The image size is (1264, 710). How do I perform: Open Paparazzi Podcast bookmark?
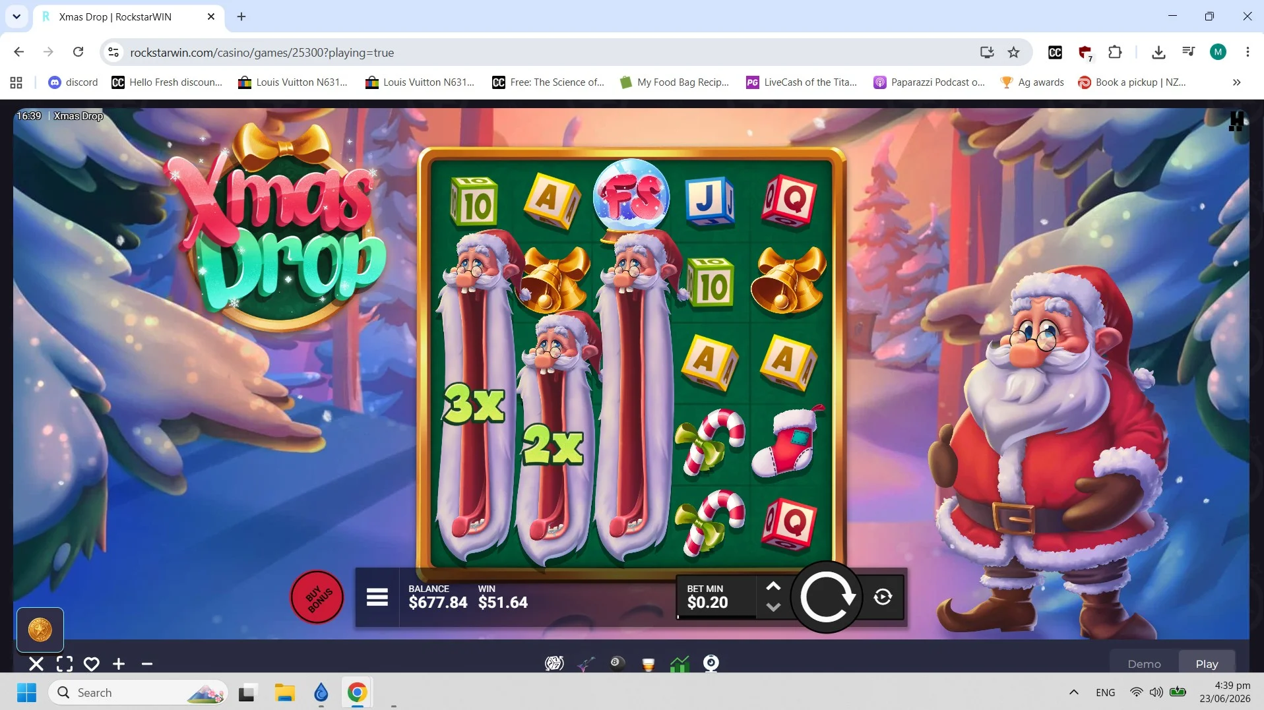coord(929,82)
